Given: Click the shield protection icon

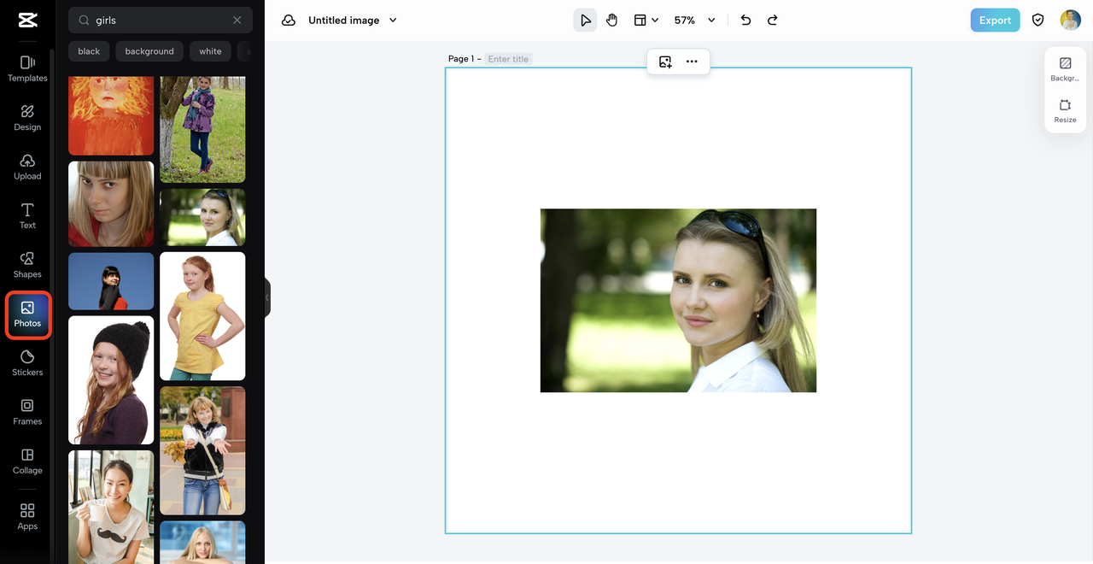Looking at the screenshot, I should pos(1037,20).
